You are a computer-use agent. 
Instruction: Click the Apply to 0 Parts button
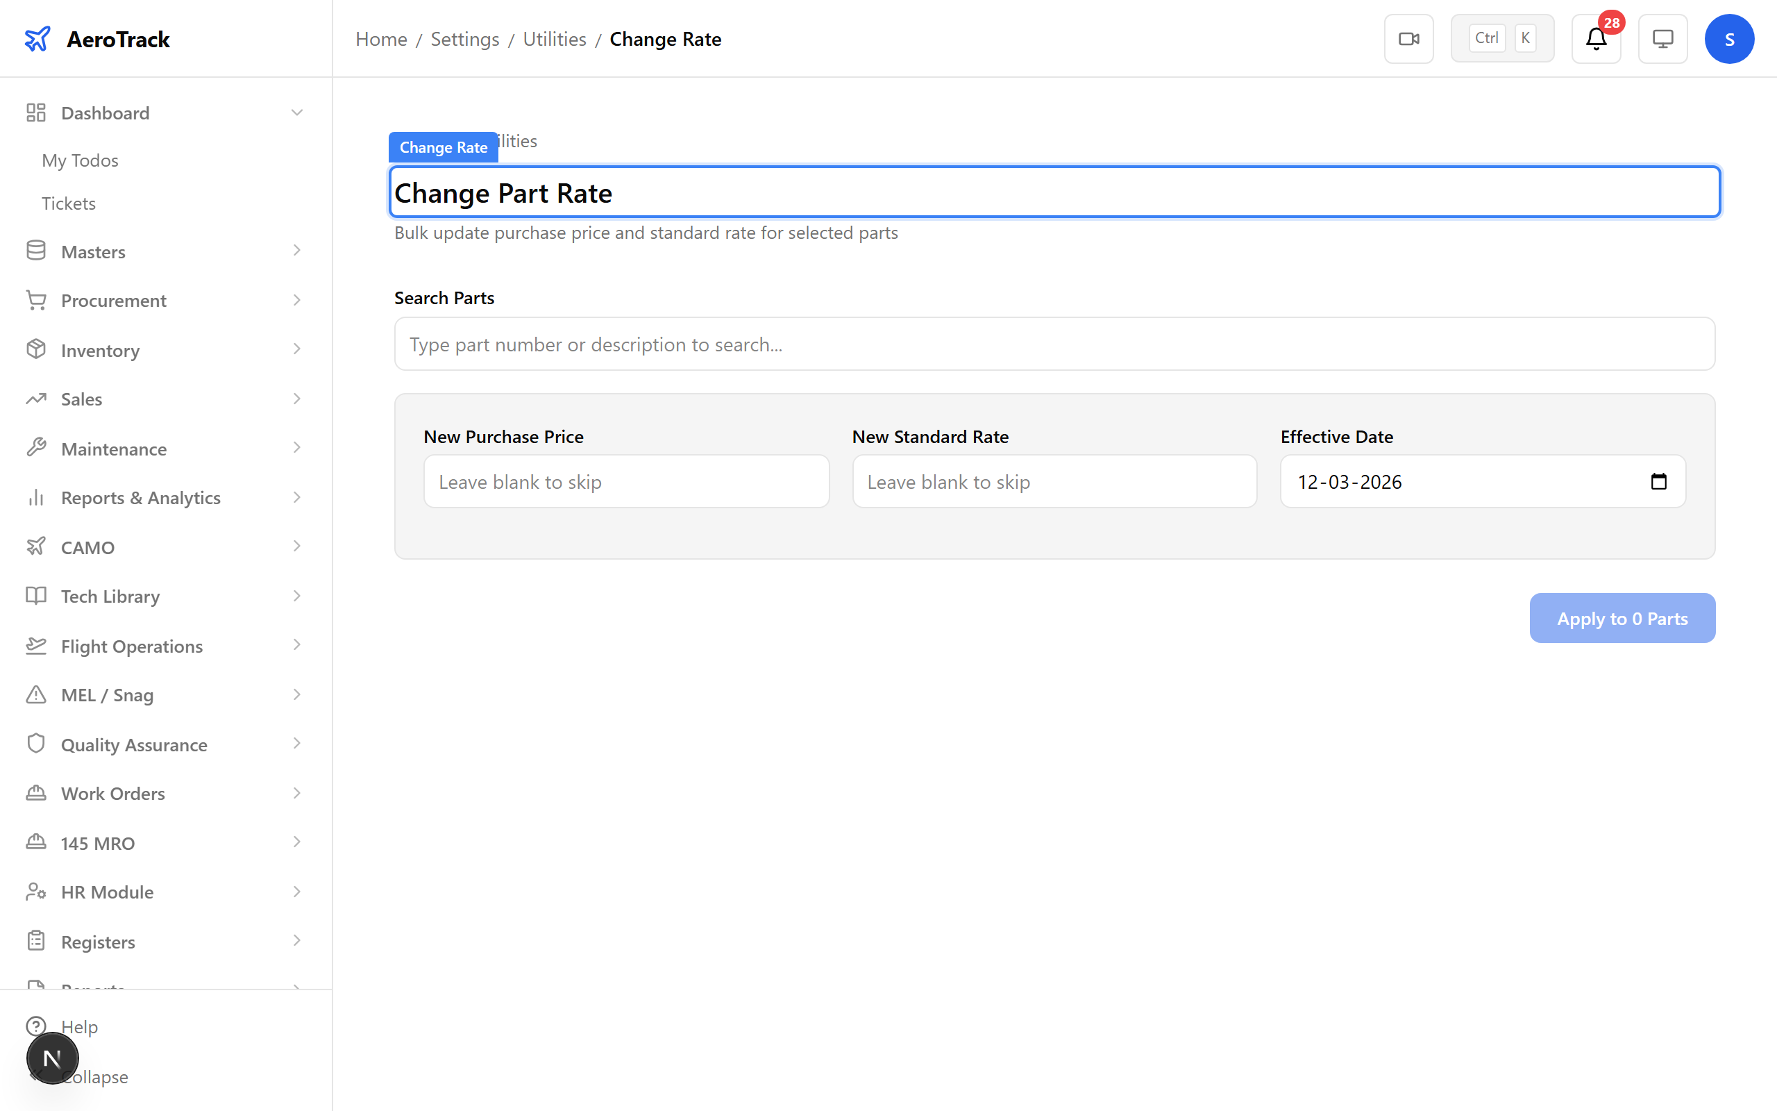point(1622,618)
